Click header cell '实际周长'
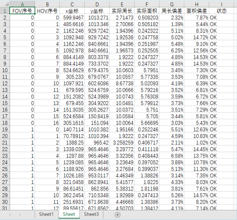 (122, 11)
